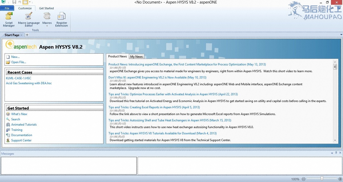This screenshot has height=182, width=343.
Task: Click the zoom in plus button
Action: point(340,179)
